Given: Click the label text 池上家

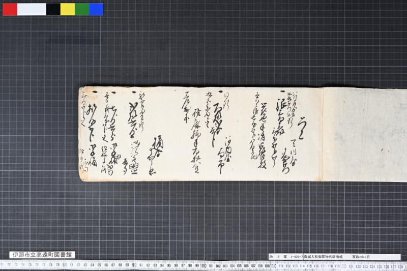Looking at the screenshot, I should [278, 257].
